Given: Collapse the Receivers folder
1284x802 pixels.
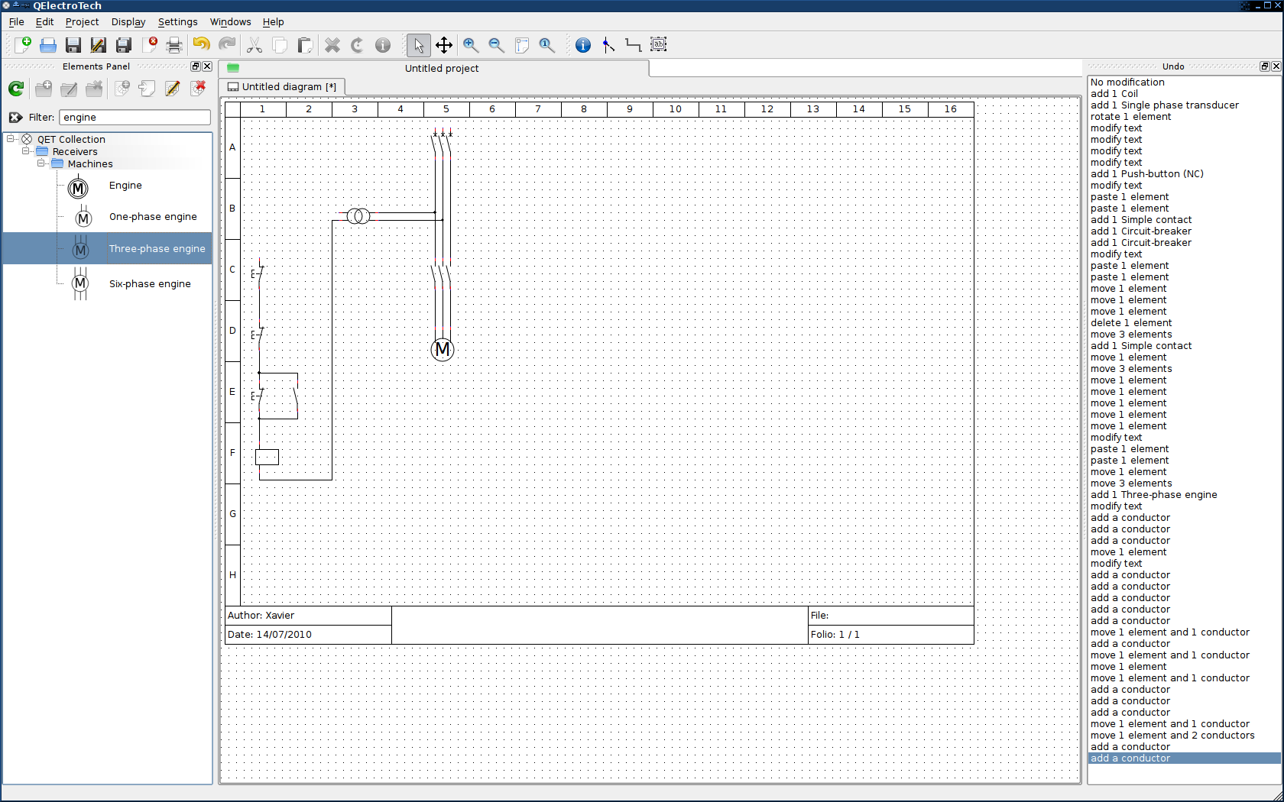Looking at the screenshot, I should point(26,151).
